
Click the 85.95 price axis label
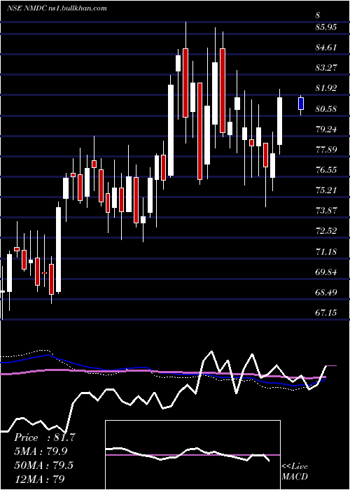[326, 27]
